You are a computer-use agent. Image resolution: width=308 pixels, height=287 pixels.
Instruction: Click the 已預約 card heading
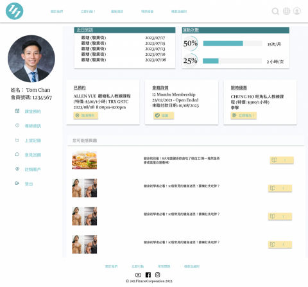[x=80, y=88]
